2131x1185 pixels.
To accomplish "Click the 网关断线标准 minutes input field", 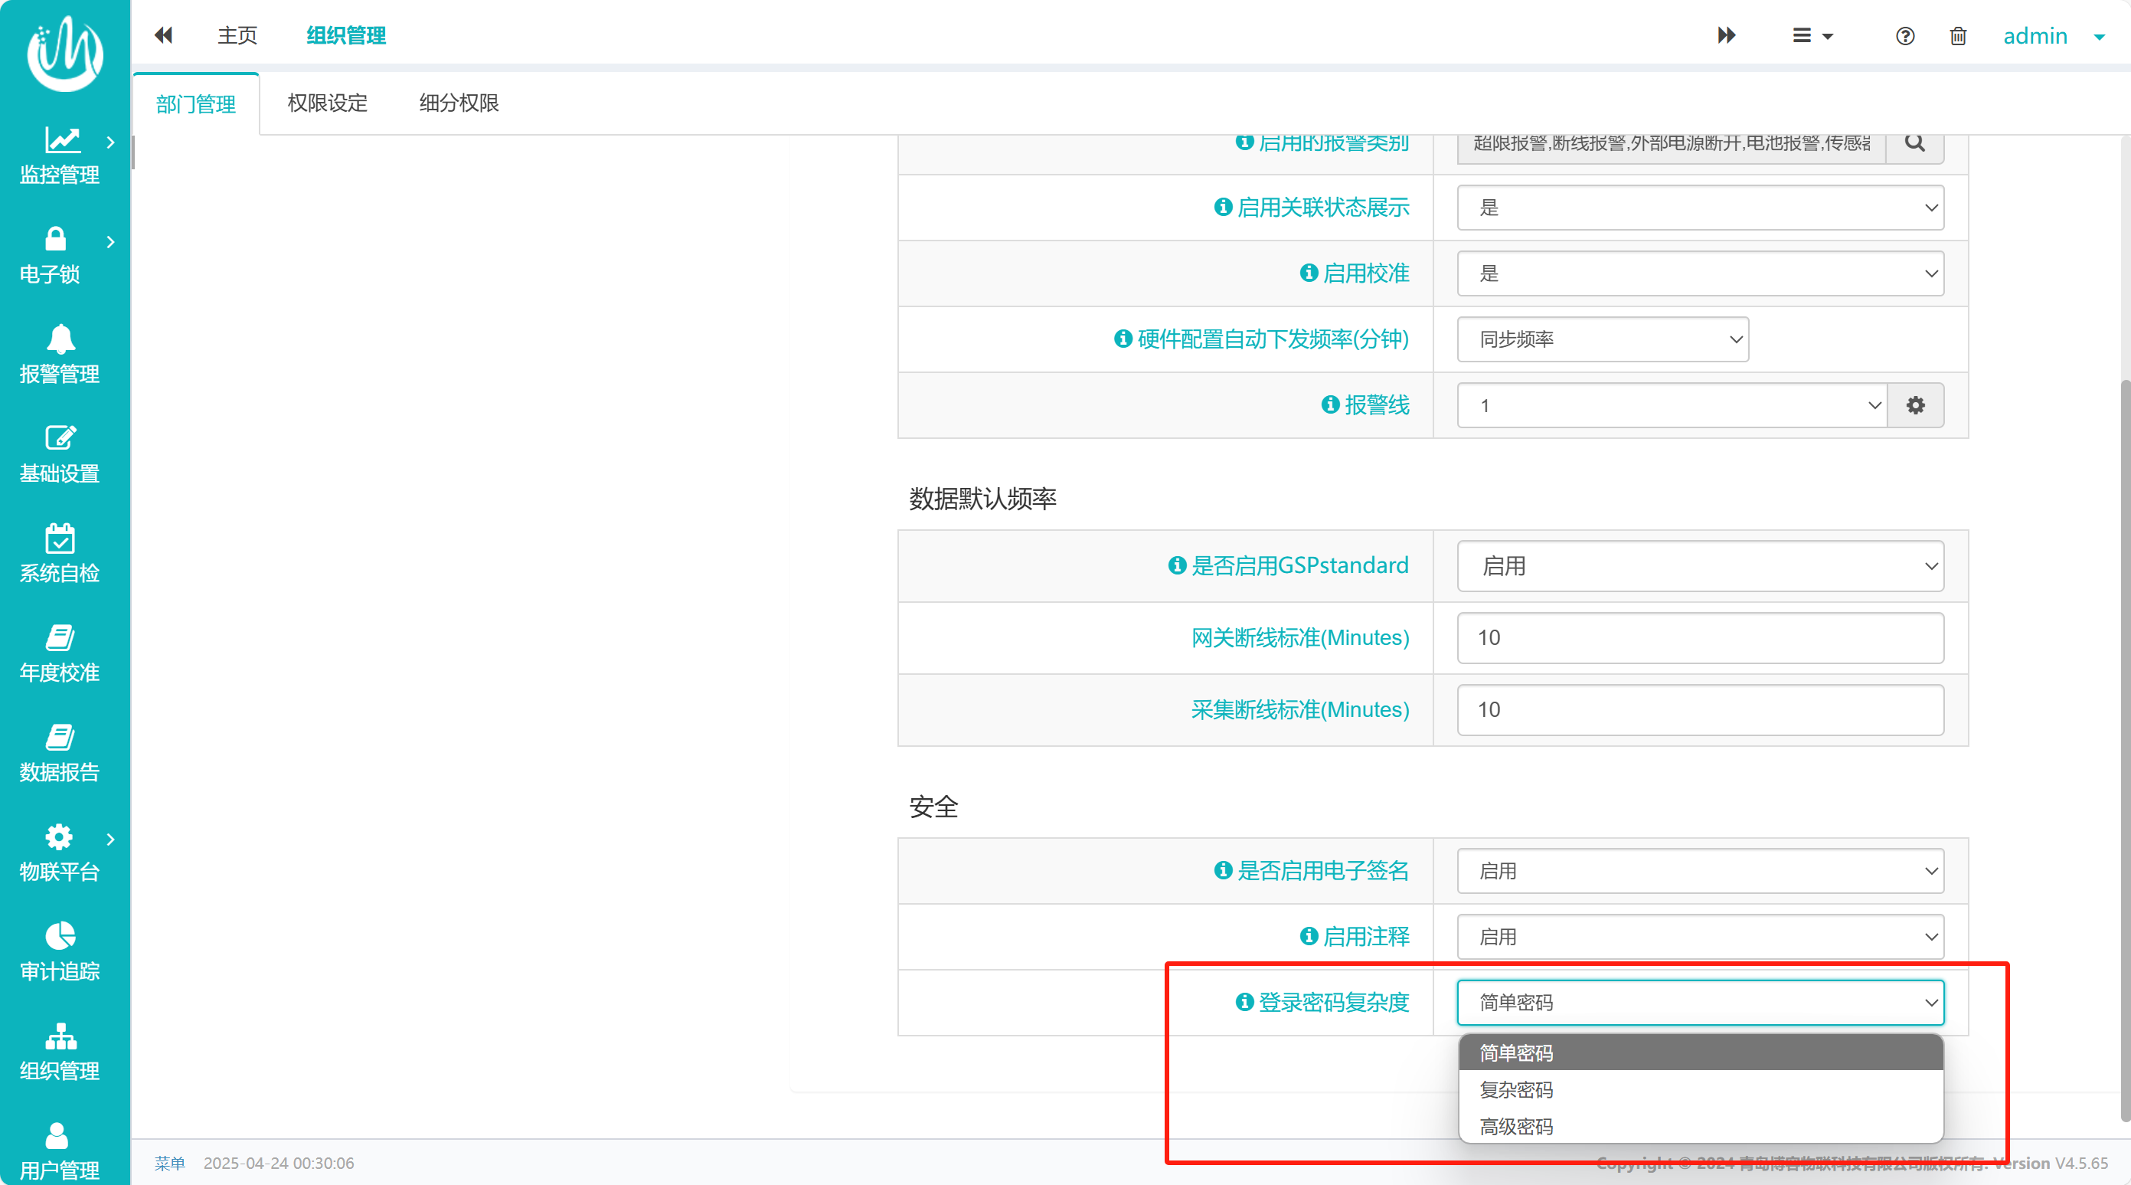I will (x=1700, y=638).
